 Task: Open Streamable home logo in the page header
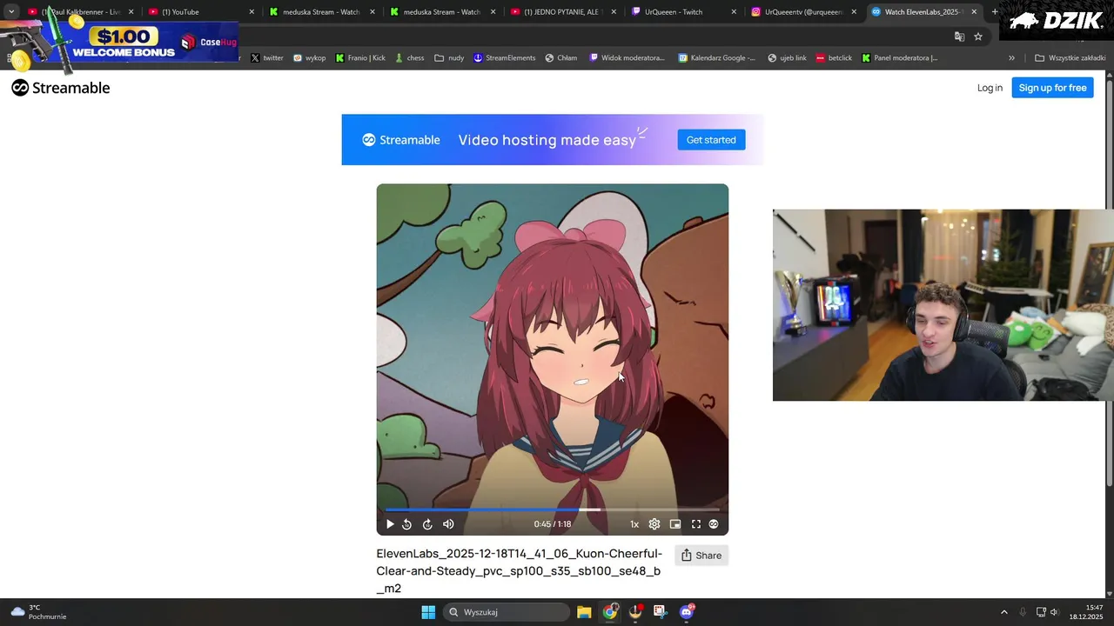click(x=61, y=88)
